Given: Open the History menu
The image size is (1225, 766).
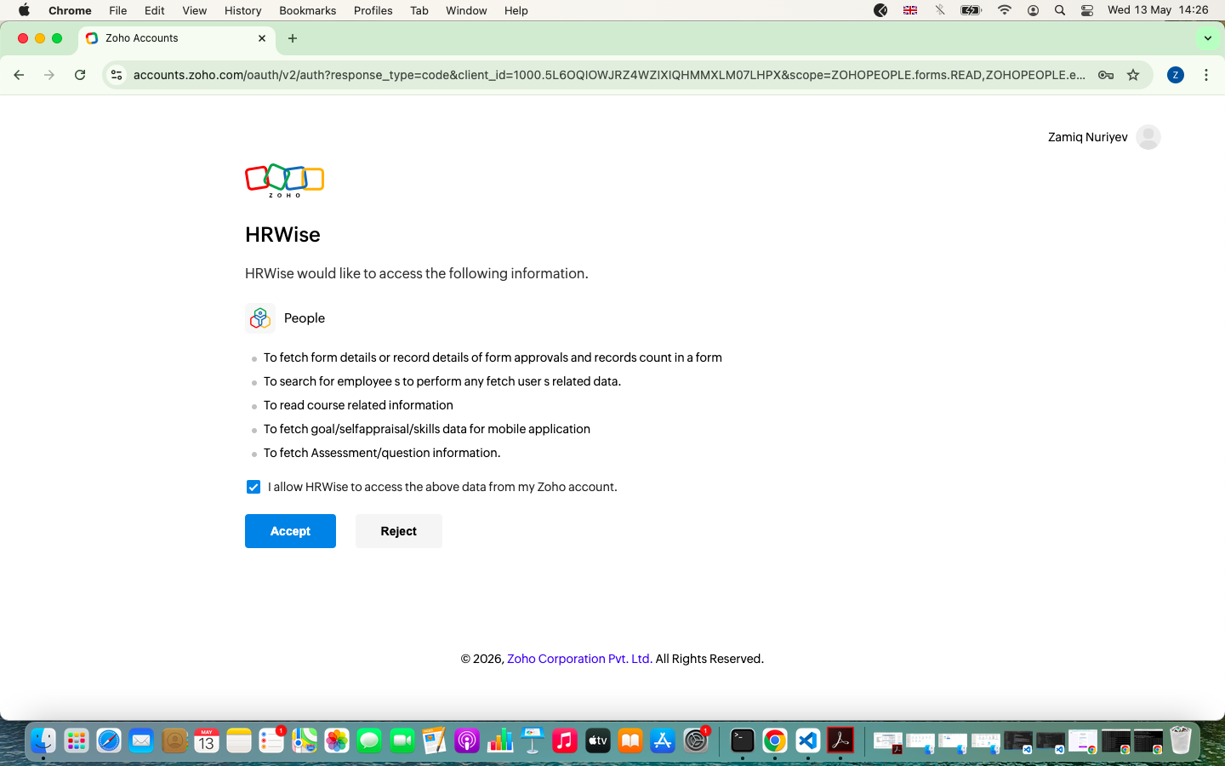Looking at the screenshot, I should pos(243,10).
